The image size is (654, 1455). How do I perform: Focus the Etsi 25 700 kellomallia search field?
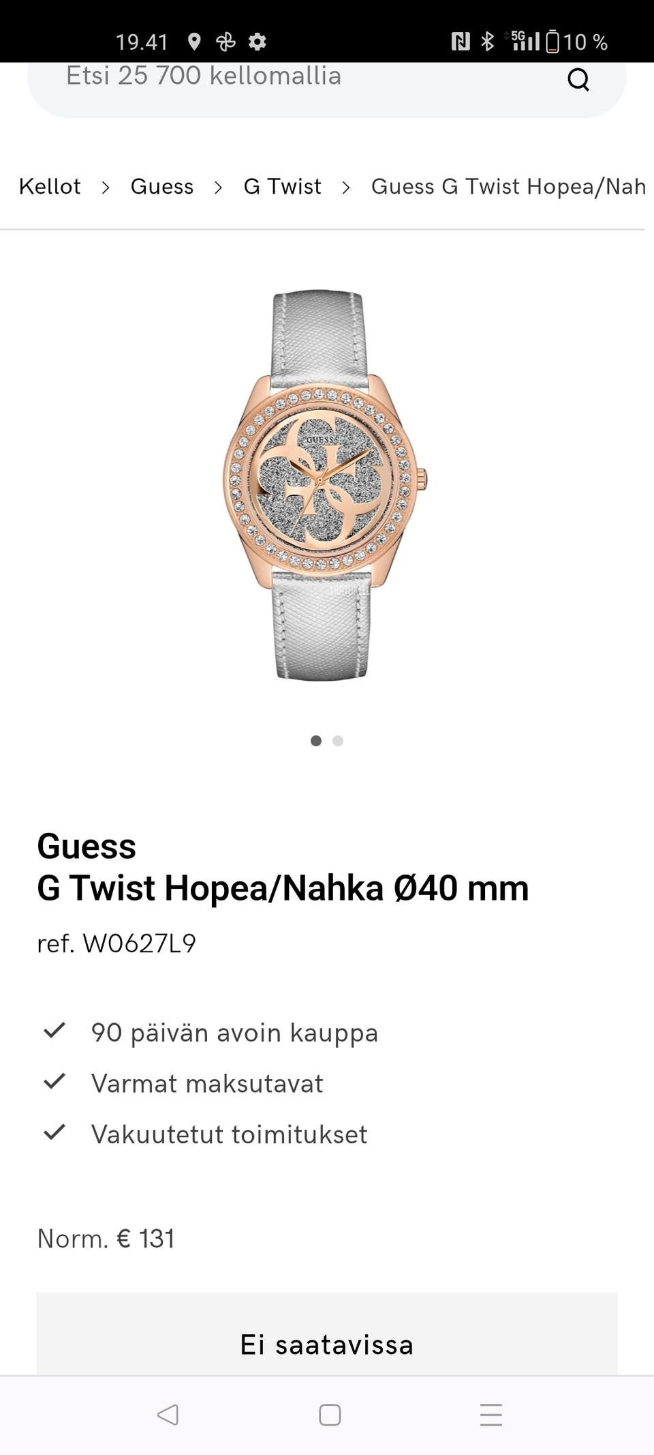[x=327, y=80]
